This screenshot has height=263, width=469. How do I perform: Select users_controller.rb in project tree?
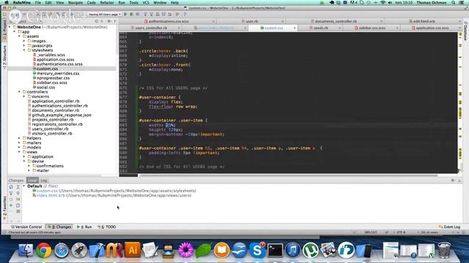pyautogui.click(x=50, y=129)
